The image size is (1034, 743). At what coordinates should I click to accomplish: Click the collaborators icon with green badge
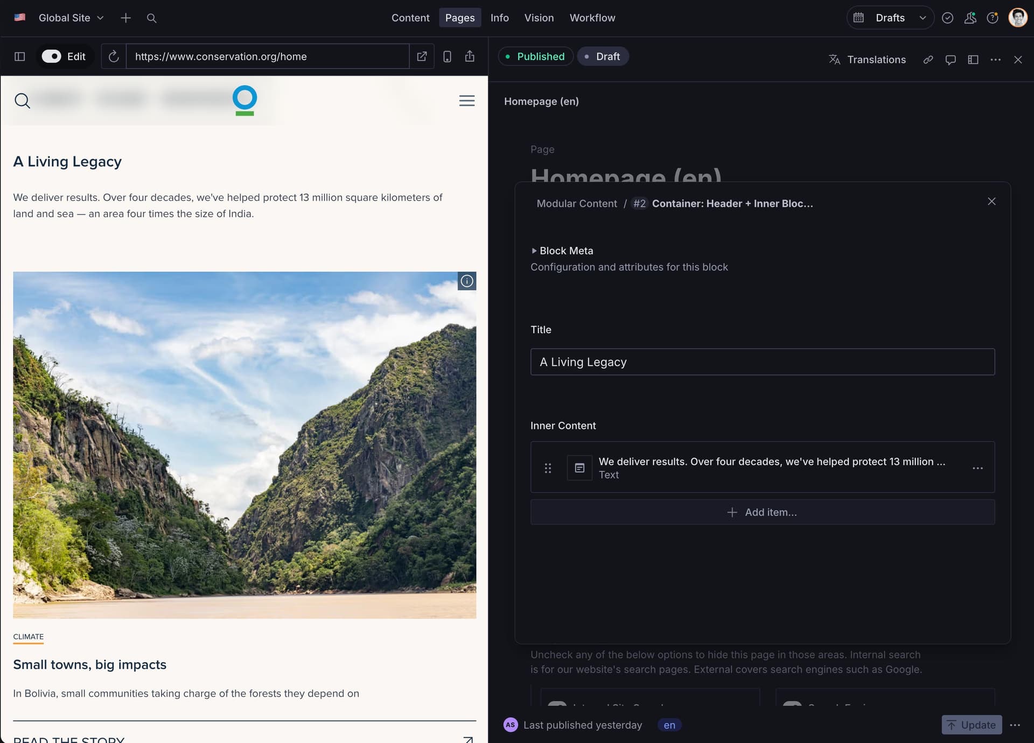pyautogui.click(x=970, y=18)
